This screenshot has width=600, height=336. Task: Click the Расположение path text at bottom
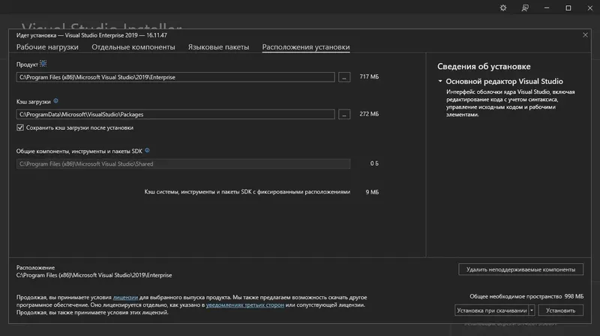(94, 275)
